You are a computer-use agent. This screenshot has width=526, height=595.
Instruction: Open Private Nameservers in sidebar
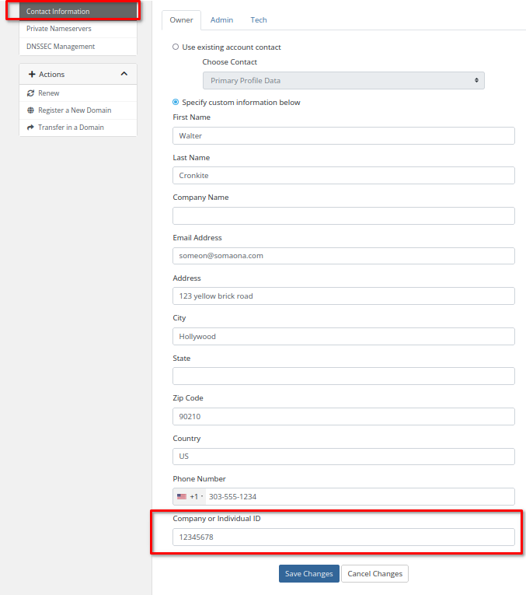tap(59, 29)
